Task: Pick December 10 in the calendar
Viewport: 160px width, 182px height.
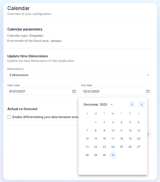Action: 113,130
